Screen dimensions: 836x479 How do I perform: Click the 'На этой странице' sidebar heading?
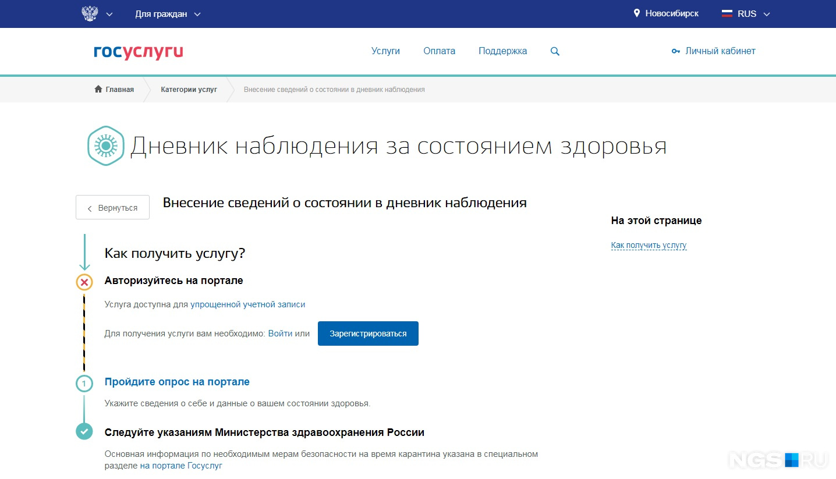point(657,221)
